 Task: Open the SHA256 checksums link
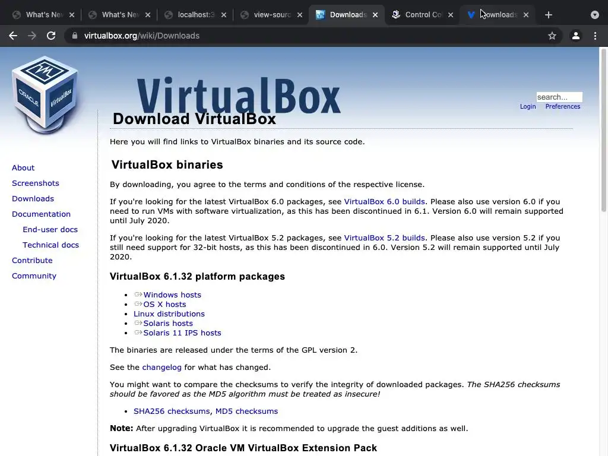click(172, 411)
